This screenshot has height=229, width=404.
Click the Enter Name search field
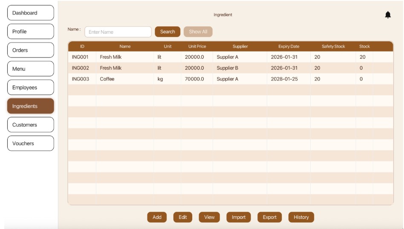[118, 32]
